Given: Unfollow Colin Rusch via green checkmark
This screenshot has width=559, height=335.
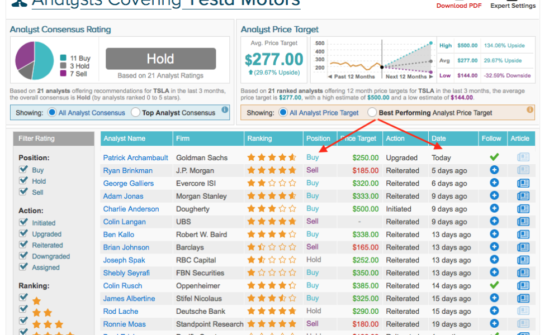Looking at the screenshot, I should click(x=494, y=285).
